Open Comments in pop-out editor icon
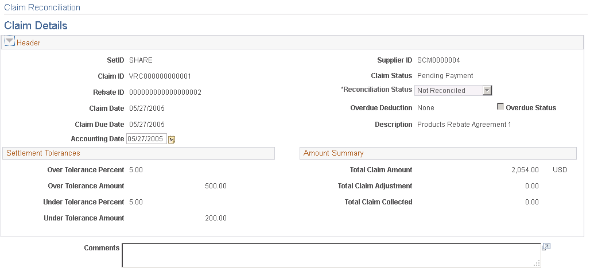Image resolution: width=594 pixels, height=271 pixels. 546,247
